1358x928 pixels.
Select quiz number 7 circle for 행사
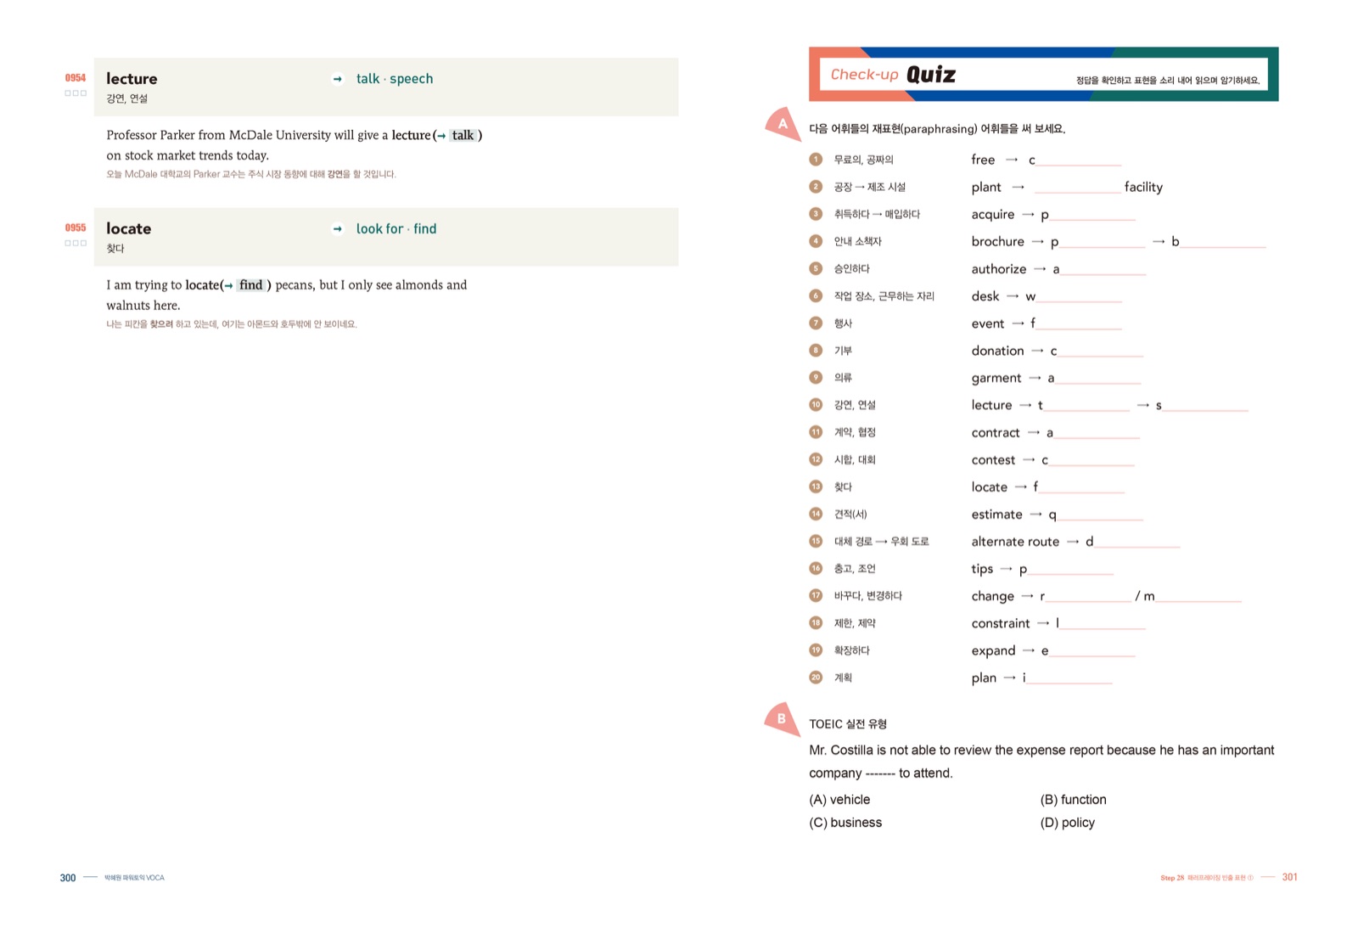pyautogui.click(x=816, y=323)
